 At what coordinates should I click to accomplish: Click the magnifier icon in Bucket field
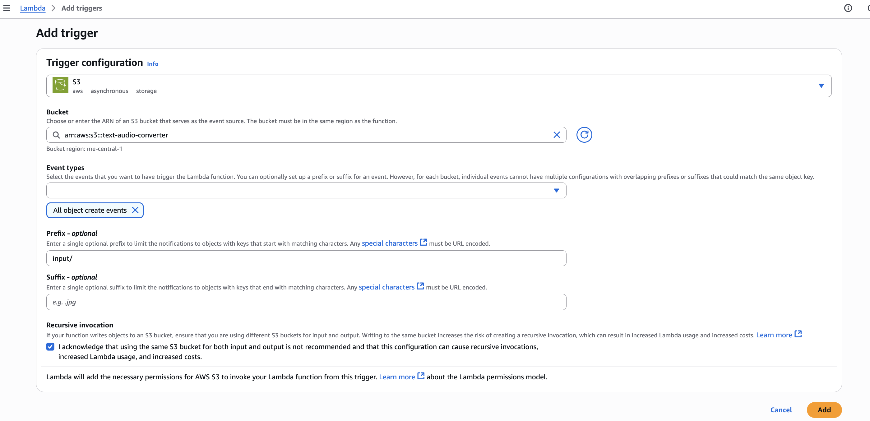56,135
